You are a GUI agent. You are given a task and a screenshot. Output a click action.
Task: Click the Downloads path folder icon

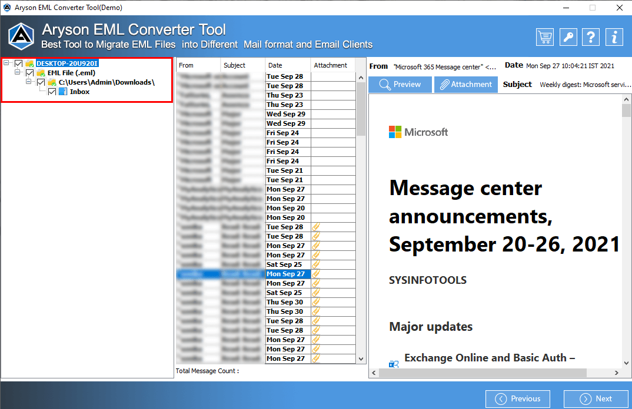[52, 82]
